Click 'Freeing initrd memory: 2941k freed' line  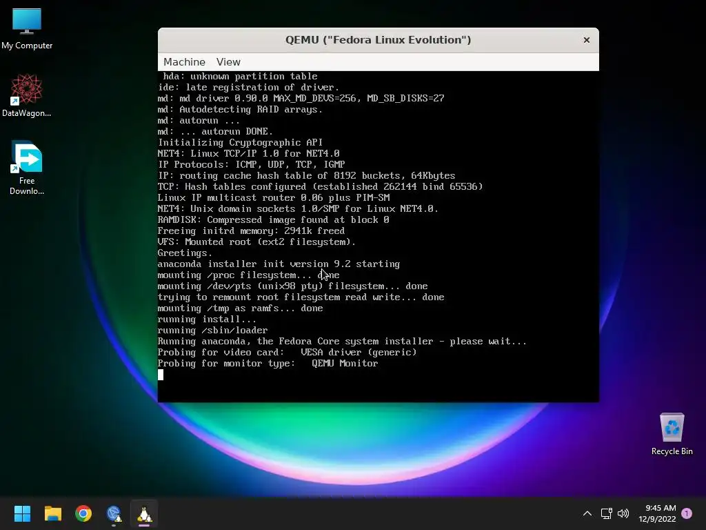point(251,230)
